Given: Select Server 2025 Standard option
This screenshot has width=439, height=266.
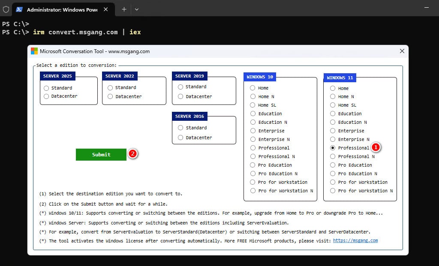Looking at the screenshot, I should tap(58, 88).
